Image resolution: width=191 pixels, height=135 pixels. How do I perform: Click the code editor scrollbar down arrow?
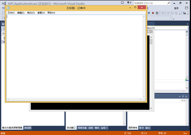187,88
